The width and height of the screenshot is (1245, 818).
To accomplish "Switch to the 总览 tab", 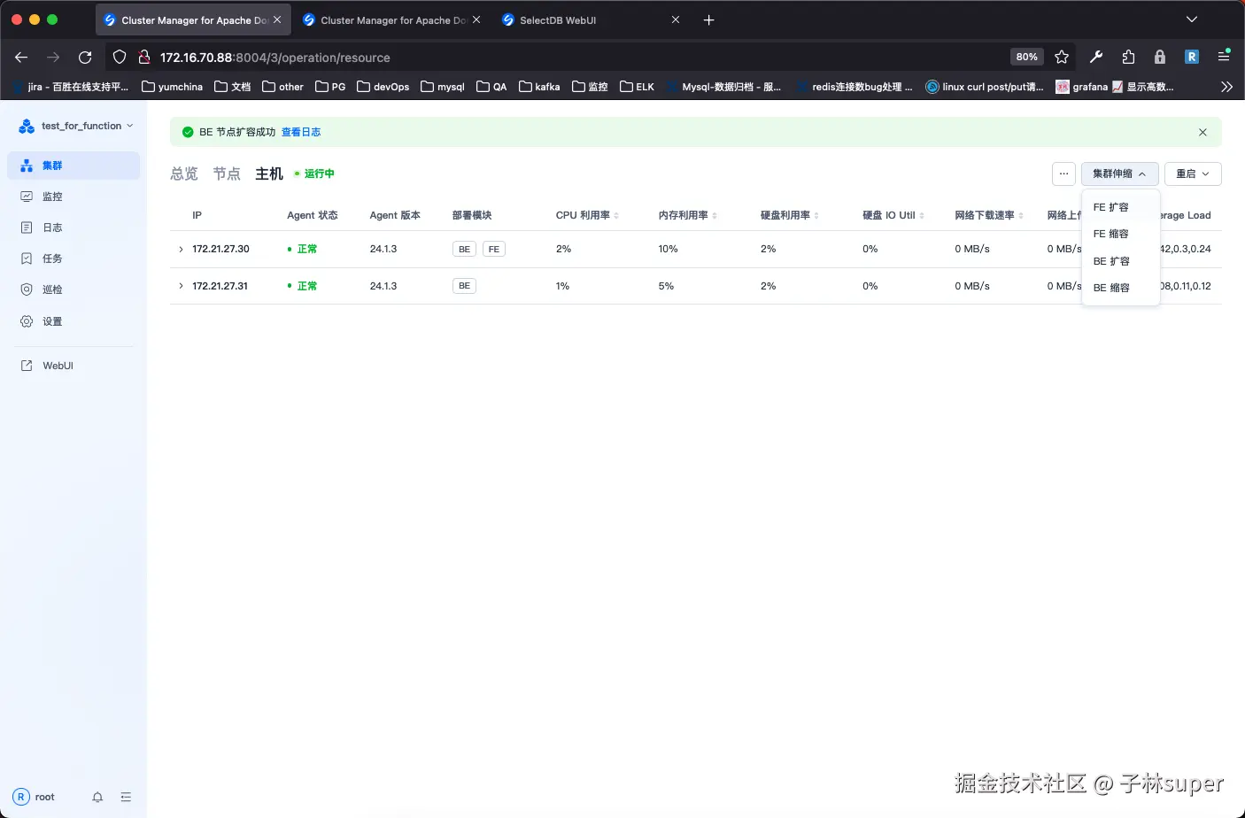I will pos(184,174).
